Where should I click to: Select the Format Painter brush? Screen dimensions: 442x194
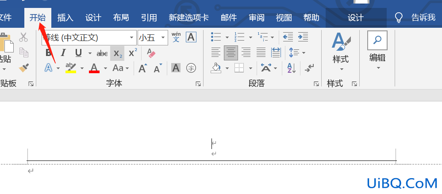24,67
